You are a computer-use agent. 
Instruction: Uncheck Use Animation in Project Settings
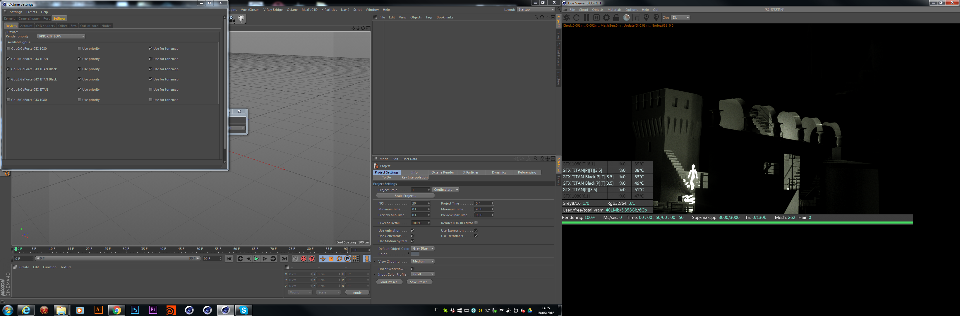413,230
